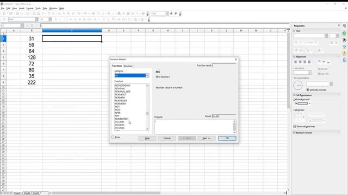The height and width of the screenshot is (195, 348).
Task: Click the Help icon in the standard toolbar
Action: pos(143,14)
